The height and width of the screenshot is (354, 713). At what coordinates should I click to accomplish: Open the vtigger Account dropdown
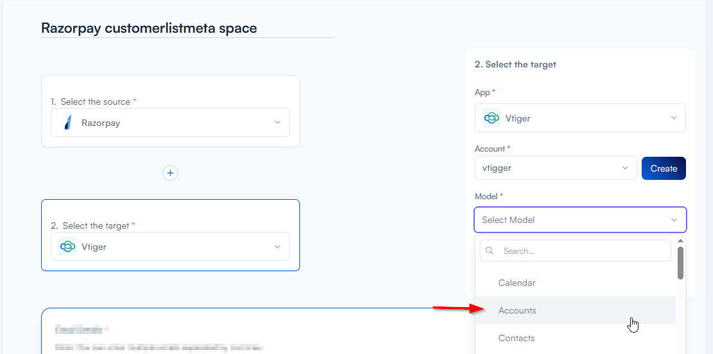point(625,168)
